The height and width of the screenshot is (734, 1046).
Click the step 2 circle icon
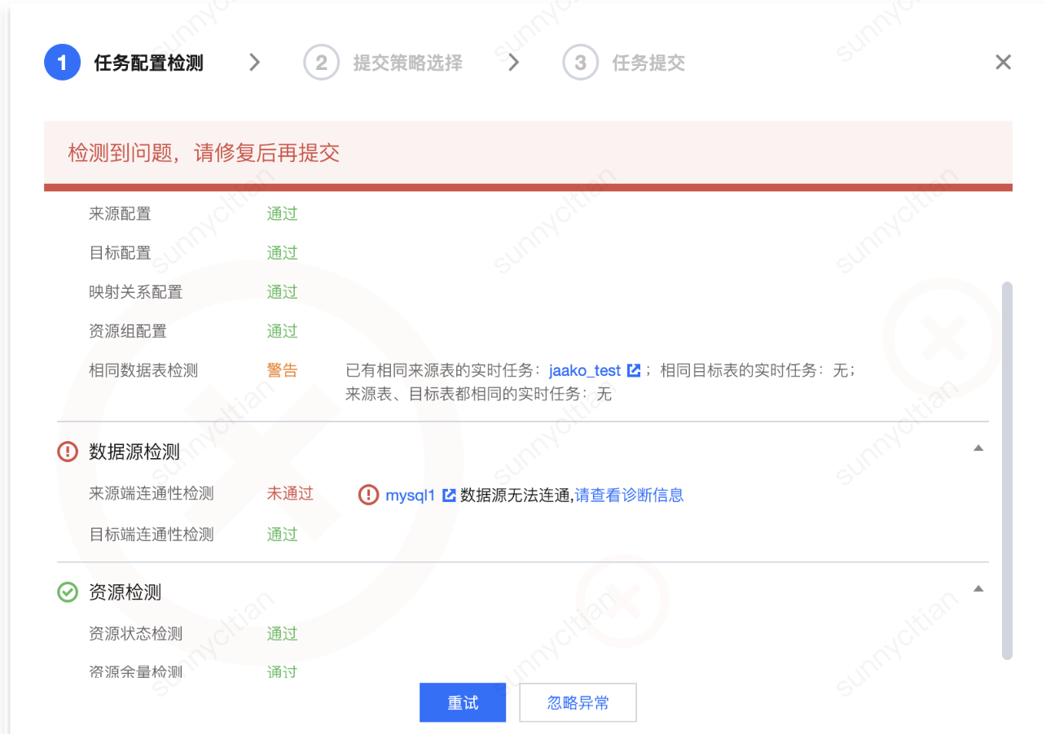(x=321, y=63)
